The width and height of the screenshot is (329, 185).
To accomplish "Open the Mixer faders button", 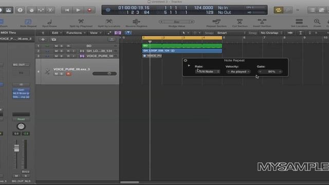I will point(41,10).
